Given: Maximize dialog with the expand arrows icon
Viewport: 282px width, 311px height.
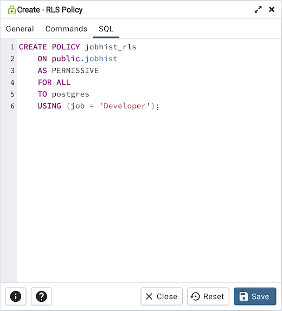Looking at the screenshot, I should (x=258, y=10).
